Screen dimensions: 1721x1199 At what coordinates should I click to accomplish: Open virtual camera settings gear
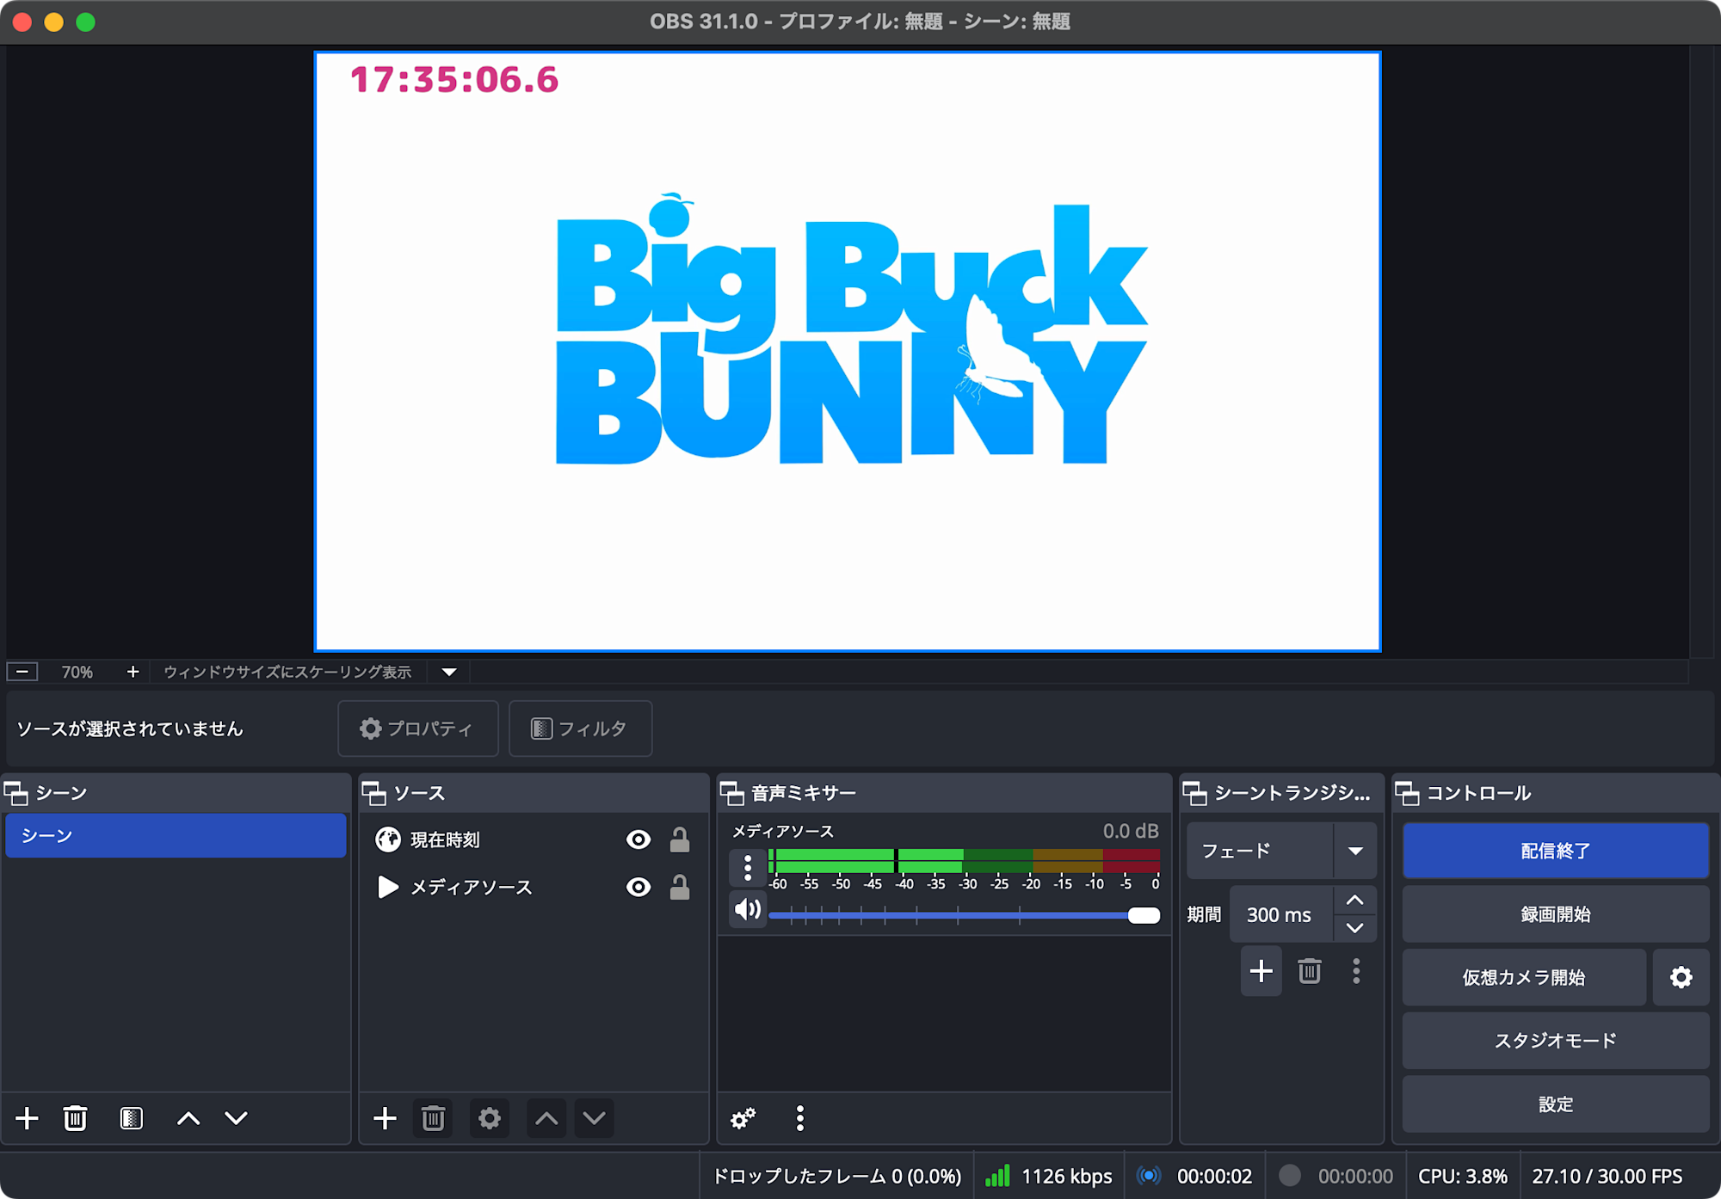[1681, 977]
